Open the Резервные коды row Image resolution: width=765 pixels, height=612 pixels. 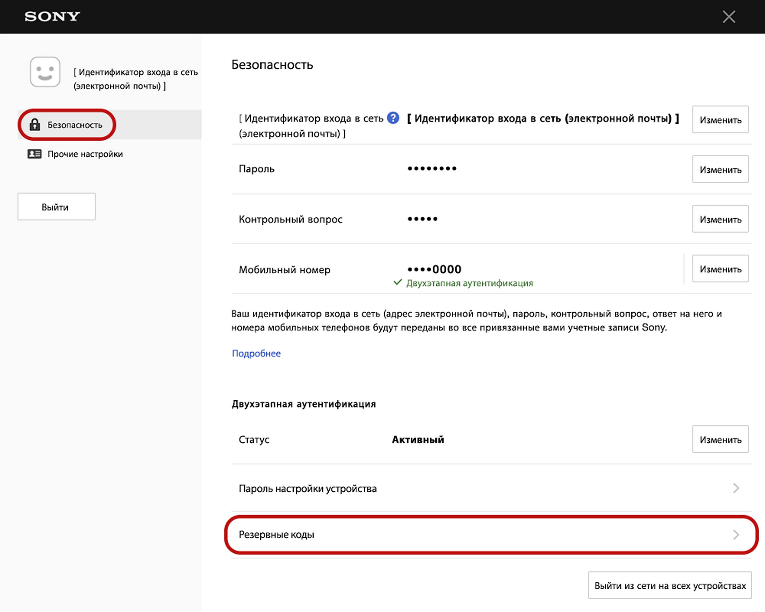click(x=491, y=535)
